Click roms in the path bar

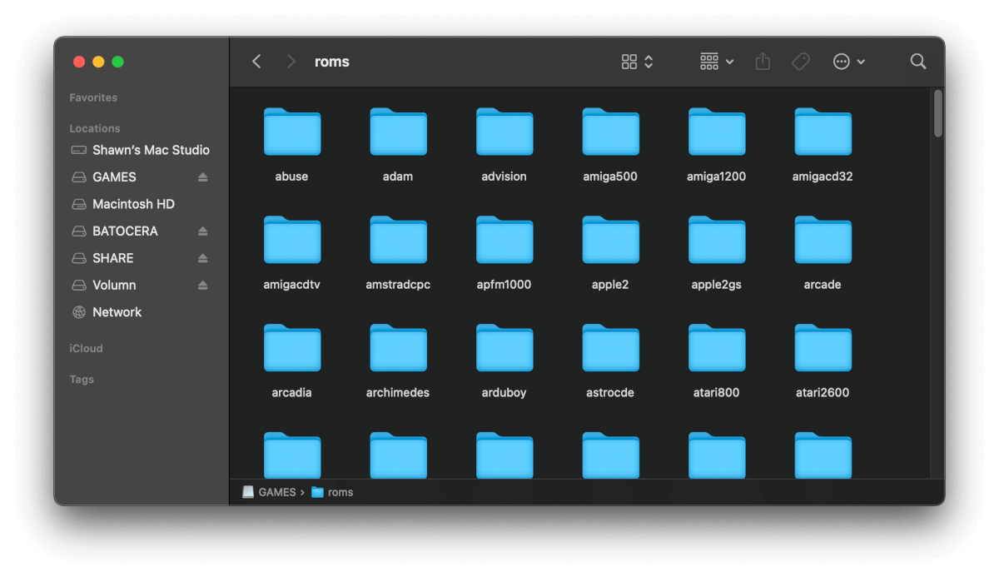[x=340, y=492]
